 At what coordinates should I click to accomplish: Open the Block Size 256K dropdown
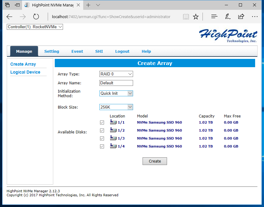pyautogui.click(x=116, y=107)
